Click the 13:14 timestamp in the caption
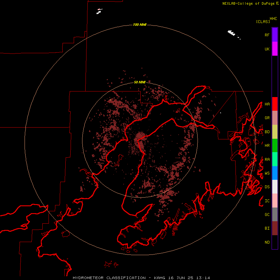This screenshot has width=280, height=280. click(x=203, y=278)
